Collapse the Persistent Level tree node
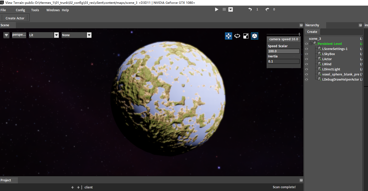The image size is (368, 191). [311, 44]
